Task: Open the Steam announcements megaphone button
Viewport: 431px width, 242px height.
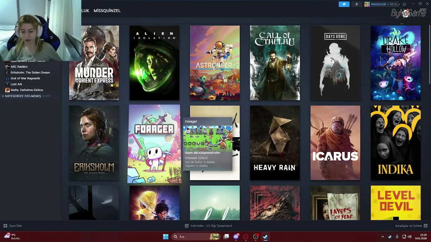Action: click(344, 4)
